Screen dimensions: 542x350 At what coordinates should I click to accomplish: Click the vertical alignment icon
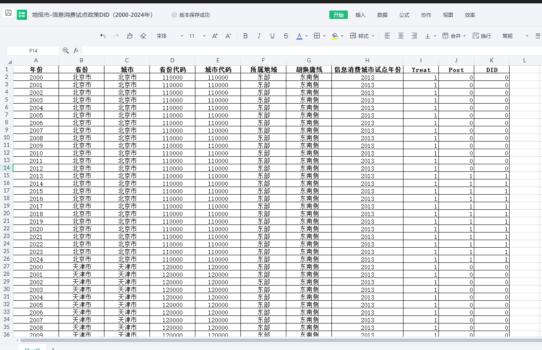click(x=428, y=36)
